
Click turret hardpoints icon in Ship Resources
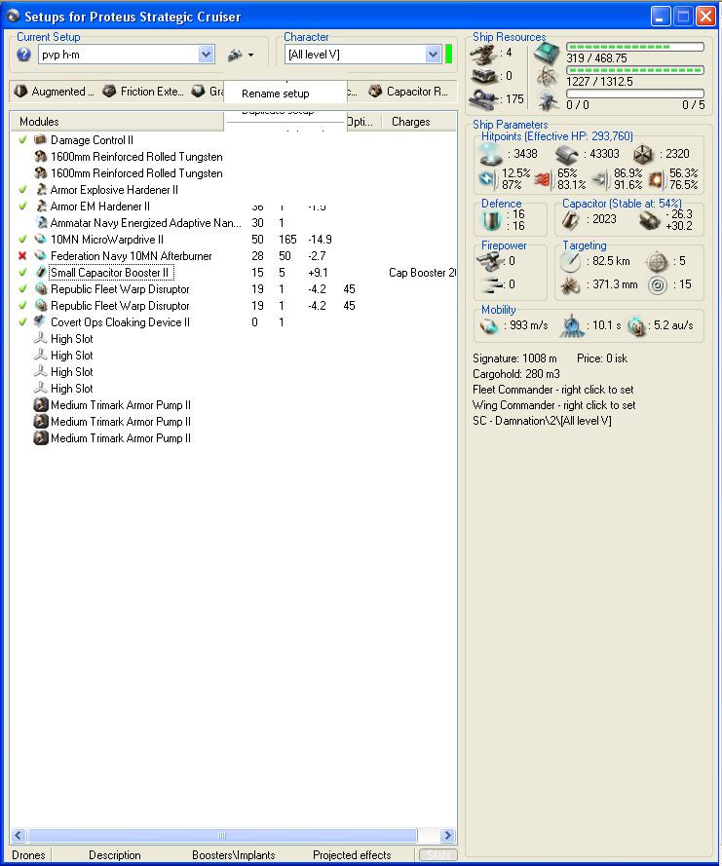tap(483, 54)
